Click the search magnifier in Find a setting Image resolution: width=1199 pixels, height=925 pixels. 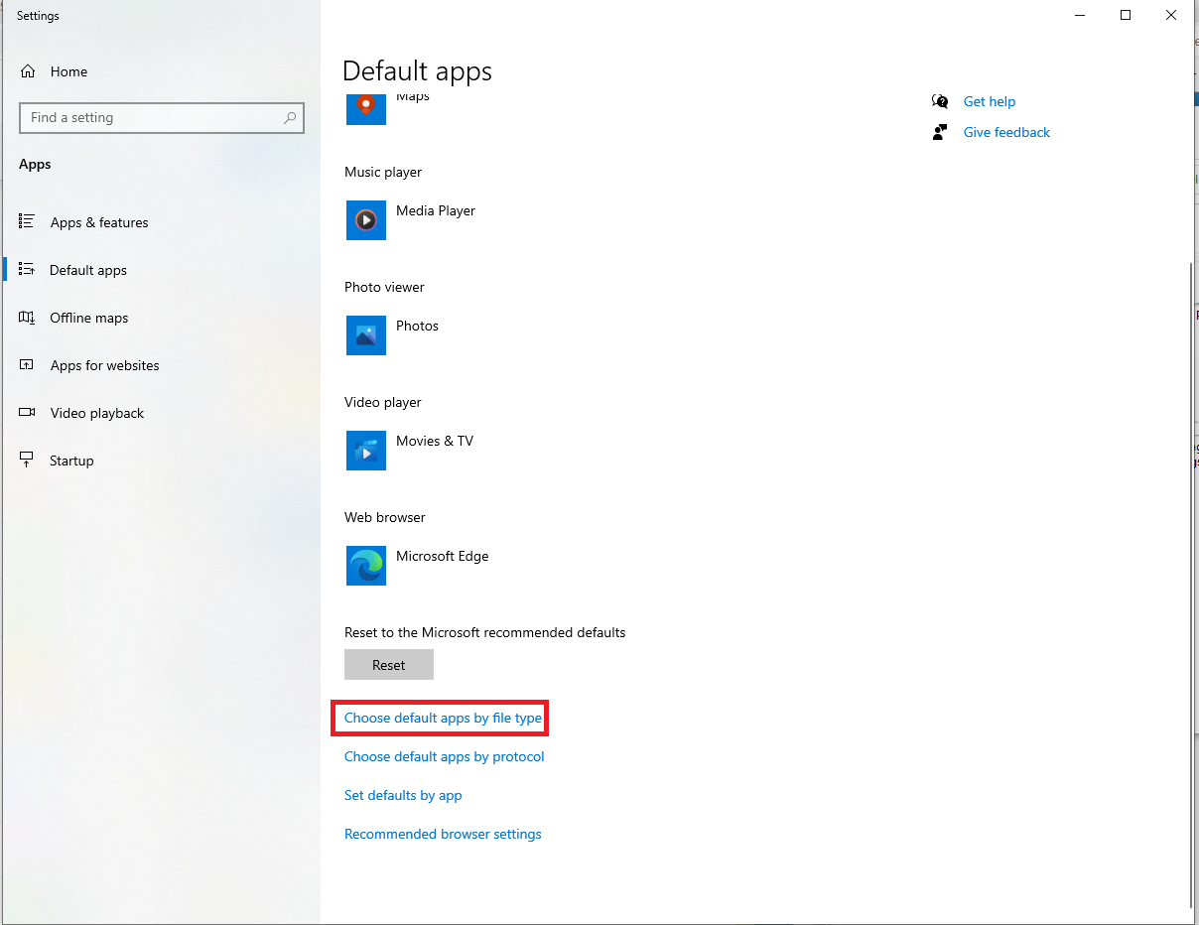click(x=290, y=117)
